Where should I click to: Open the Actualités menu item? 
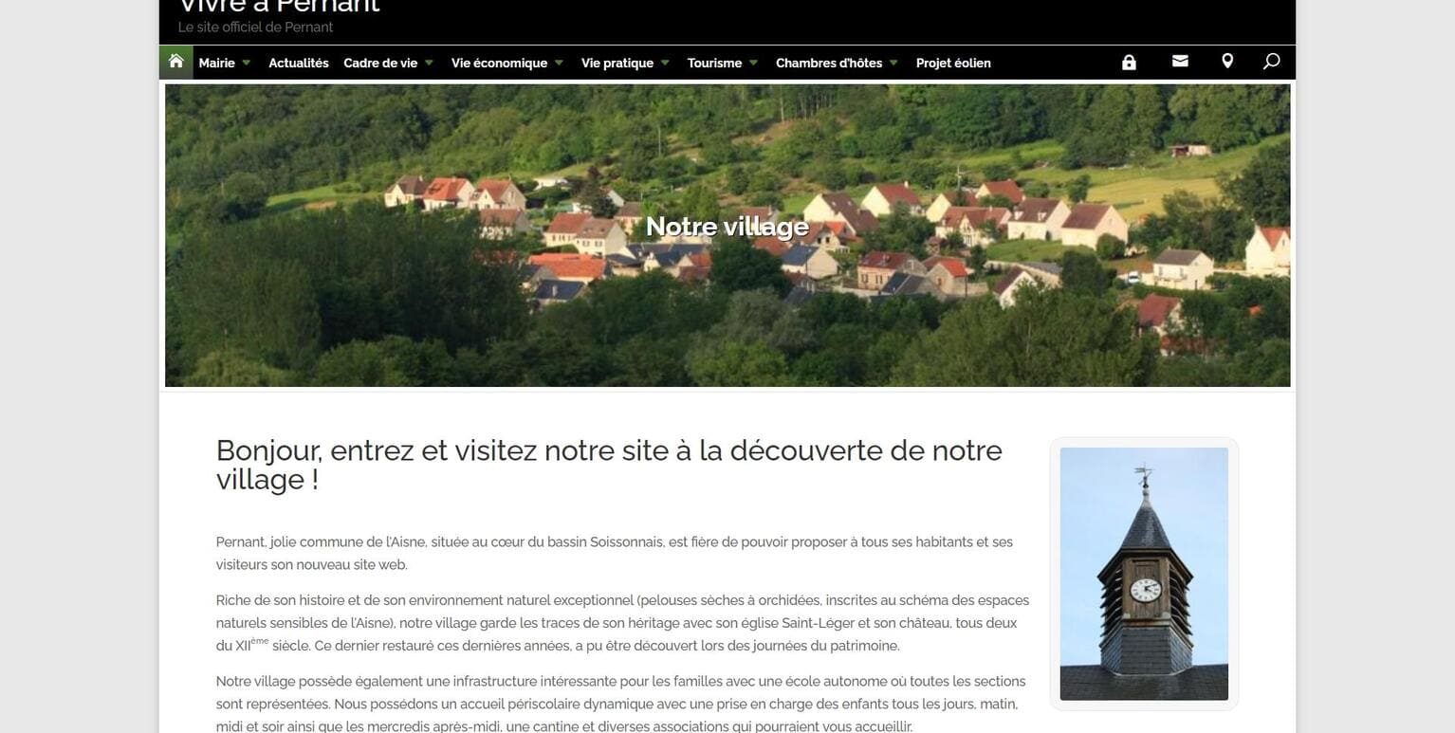coord(298,64)
